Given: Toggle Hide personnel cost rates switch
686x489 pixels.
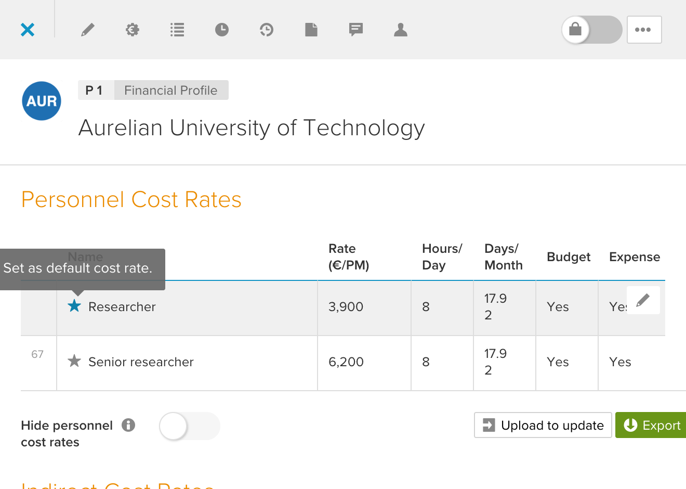Looking at the screenshot, I should coord(190,426).
